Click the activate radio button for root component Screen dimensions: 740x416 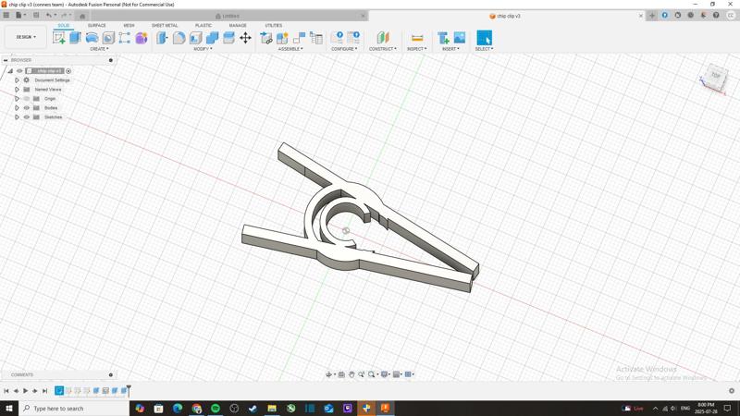point(68,71)
